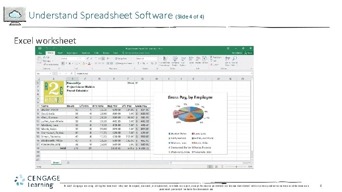Select the Format Painter brush

coord(51,64)
